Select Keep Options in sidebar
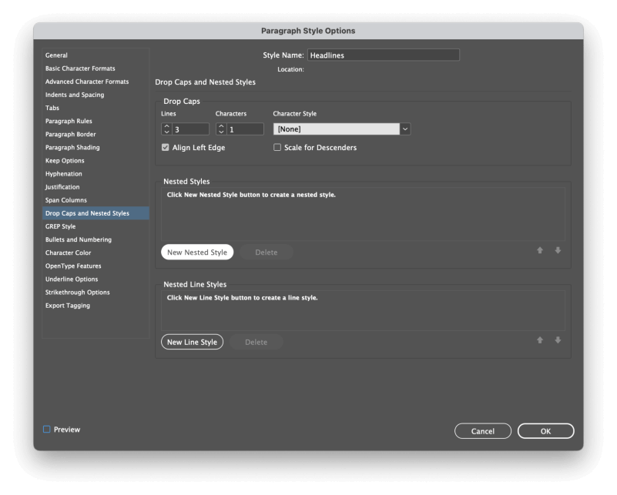The width and height of the screenshot is (617, 495). (x=96, y=160)
